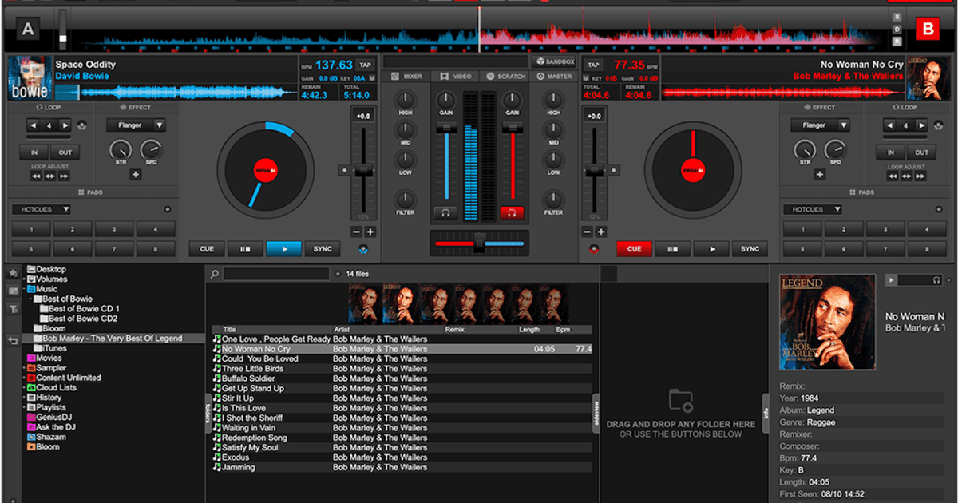958x503 pixels.
Task: Move the crossfader control
Action: coord(479,241)
